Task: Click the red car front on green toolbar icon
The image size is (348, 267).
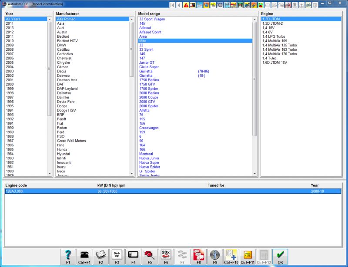Action: tap(261, 5)
